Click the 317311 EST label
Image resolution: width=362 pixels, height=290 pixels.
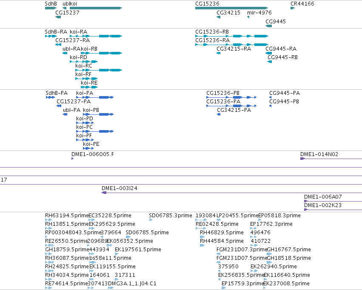coord(125,275)
